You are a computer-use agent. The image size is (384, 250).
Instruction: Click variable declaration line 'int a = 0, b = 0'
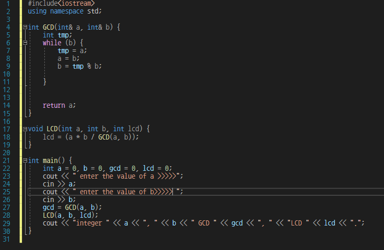click(107, 168)
